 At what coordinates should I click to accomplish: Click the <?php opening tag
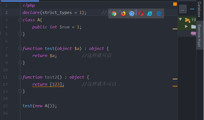pos(29,5)
